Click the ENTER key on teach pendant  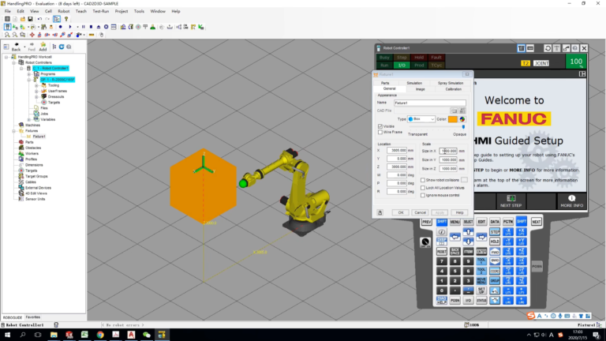coord(481,252)
